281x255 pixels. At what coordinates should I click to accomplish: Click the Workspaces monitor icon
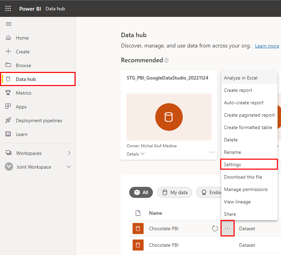9,153
